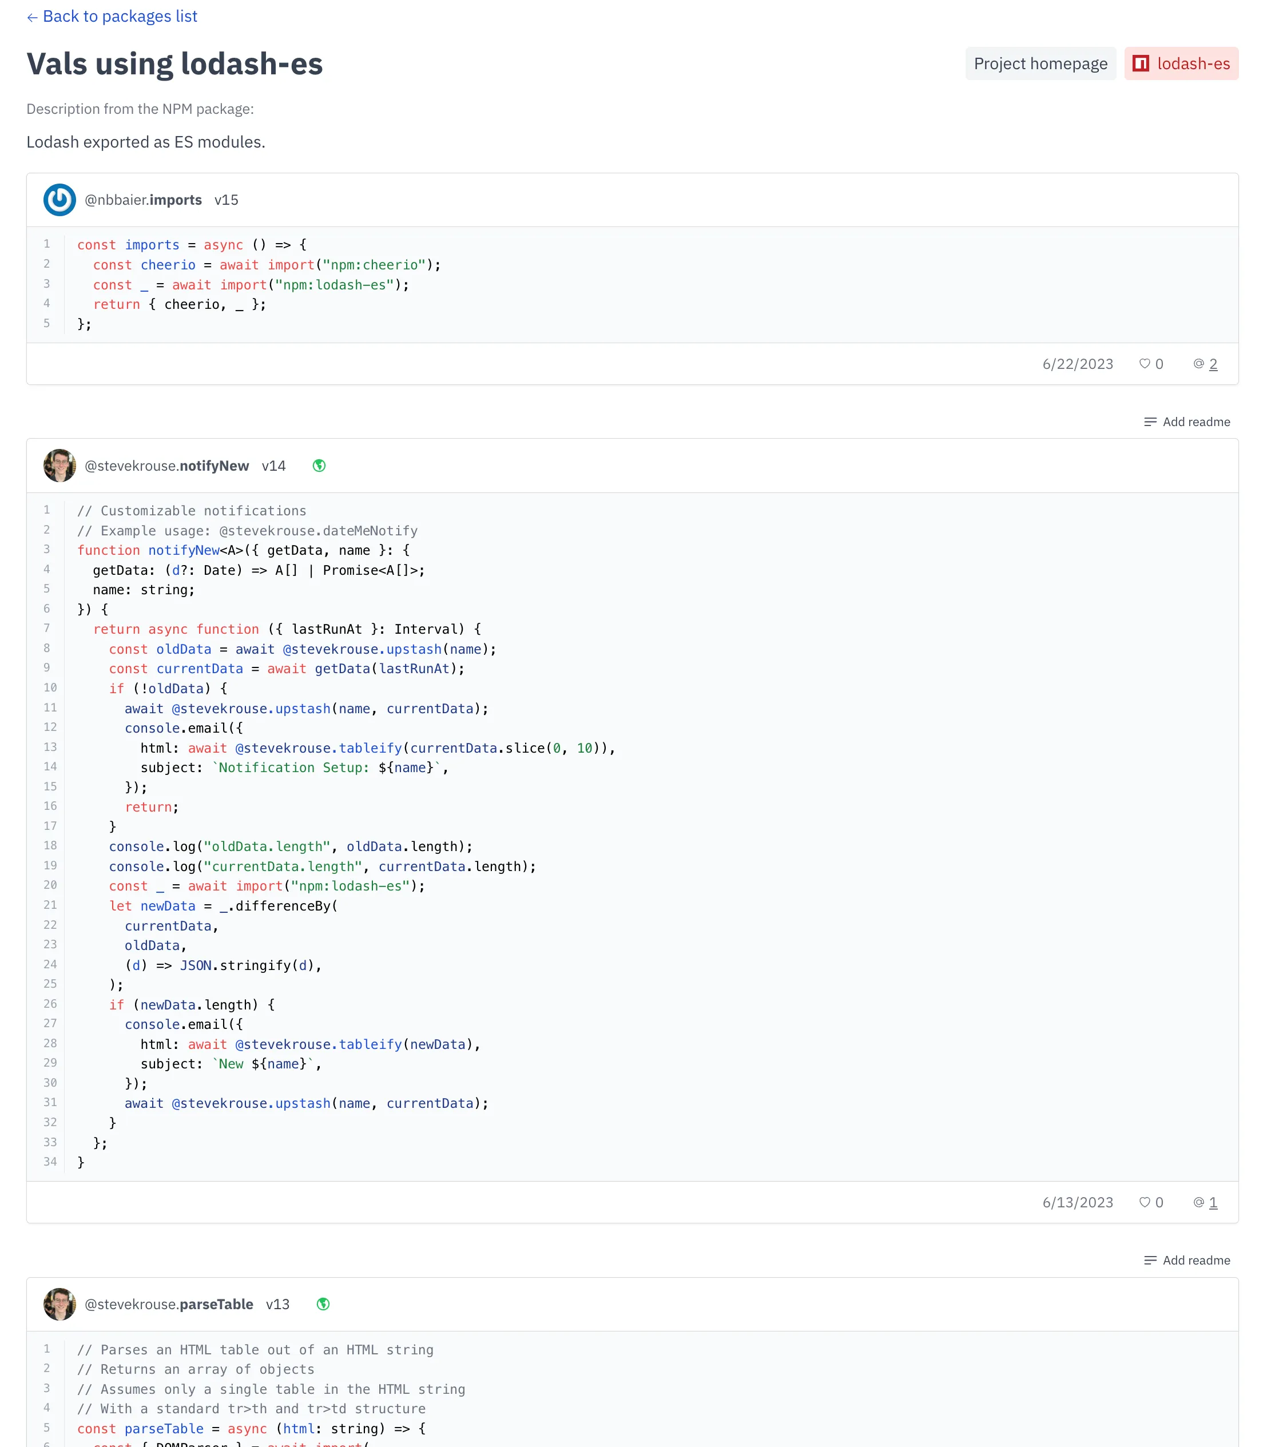1279x1447 pixels.
Task: Open the @nbbaier.imports val title
Action: click(x=143, y=200)
